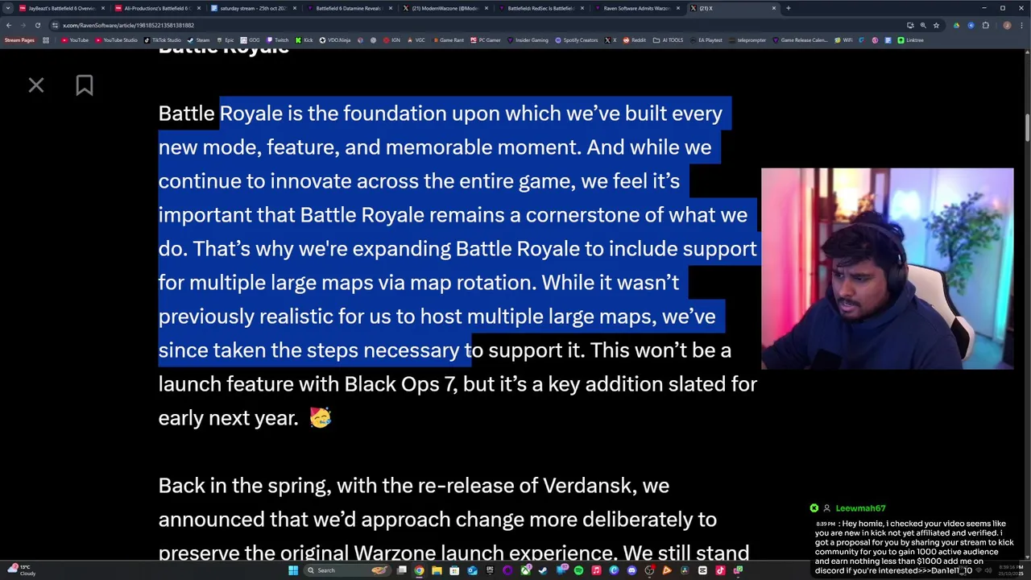Switch to Raven Software Admits Warzone tab

(636, 8)
